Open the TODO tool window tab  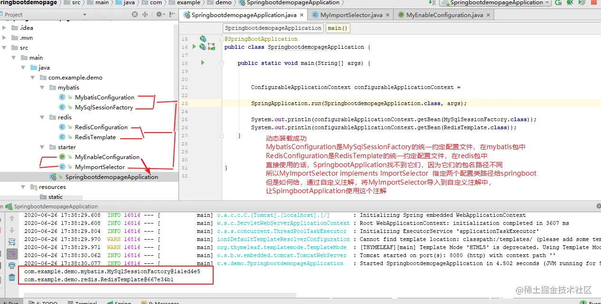pos(43,303)
